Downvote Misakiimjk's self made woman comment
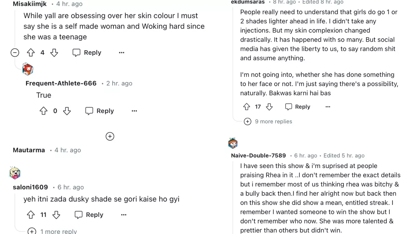The width and height of the screenshot is (411, 234). click(x=54, y=53)
